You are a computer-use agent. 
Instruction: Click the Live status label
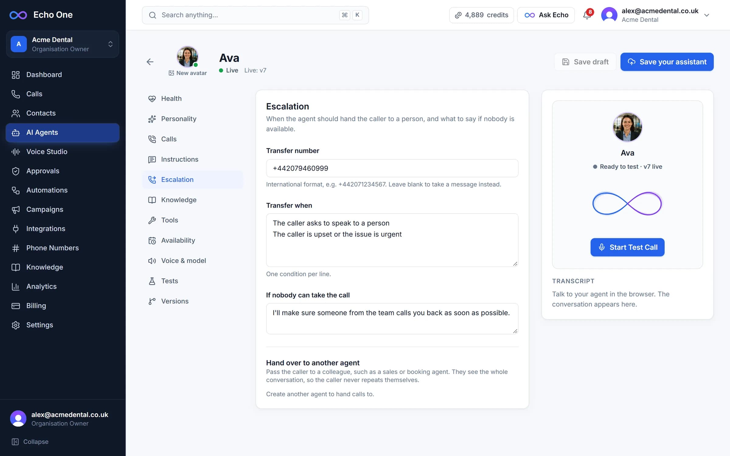tap(228, 70)
